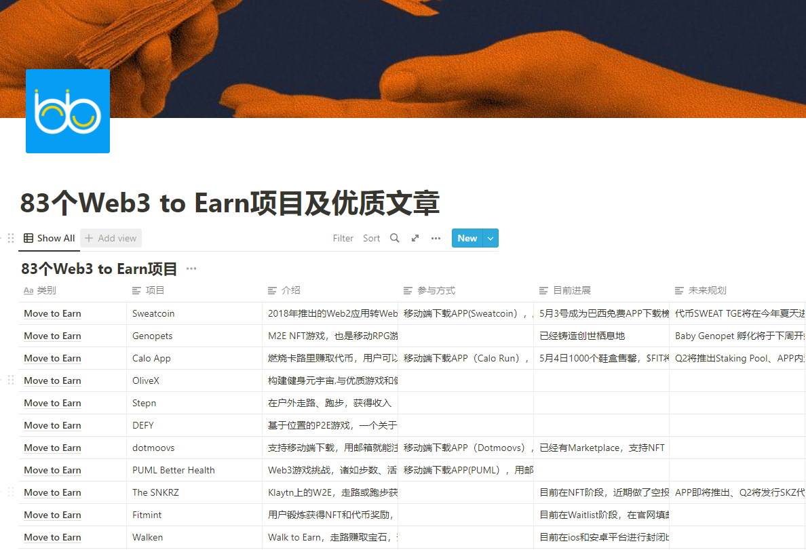Open Move to Earn link in OliveX row
This screenshot has height=550, width=806.
52,380
